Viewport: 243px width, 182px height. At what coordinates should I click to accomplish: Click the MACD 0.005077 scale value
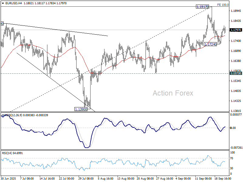click(x=236, y=115)
